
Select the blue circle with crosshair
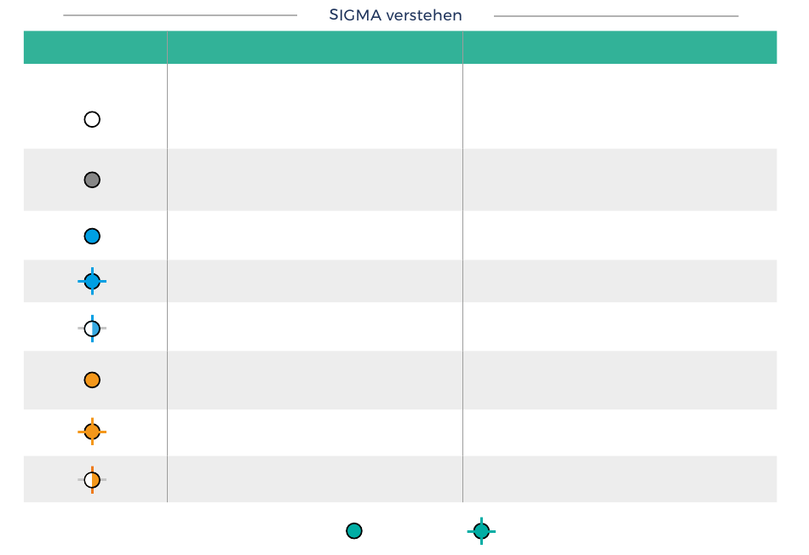(x=92, y=281)
